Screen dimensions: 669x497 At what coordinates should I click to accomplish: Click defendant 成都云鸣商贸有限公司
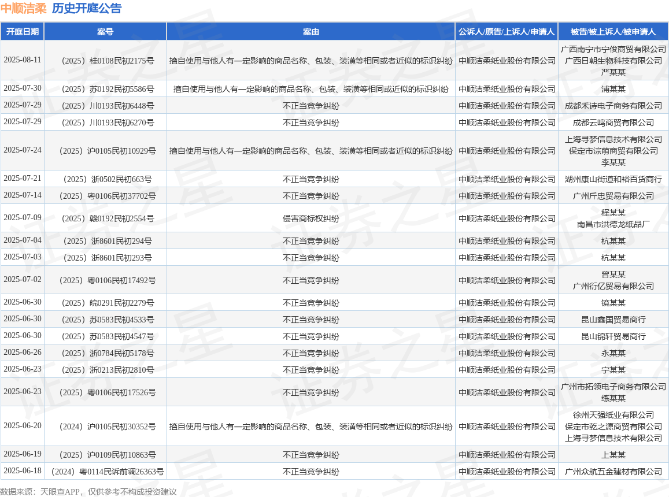(x=613, y=123)
